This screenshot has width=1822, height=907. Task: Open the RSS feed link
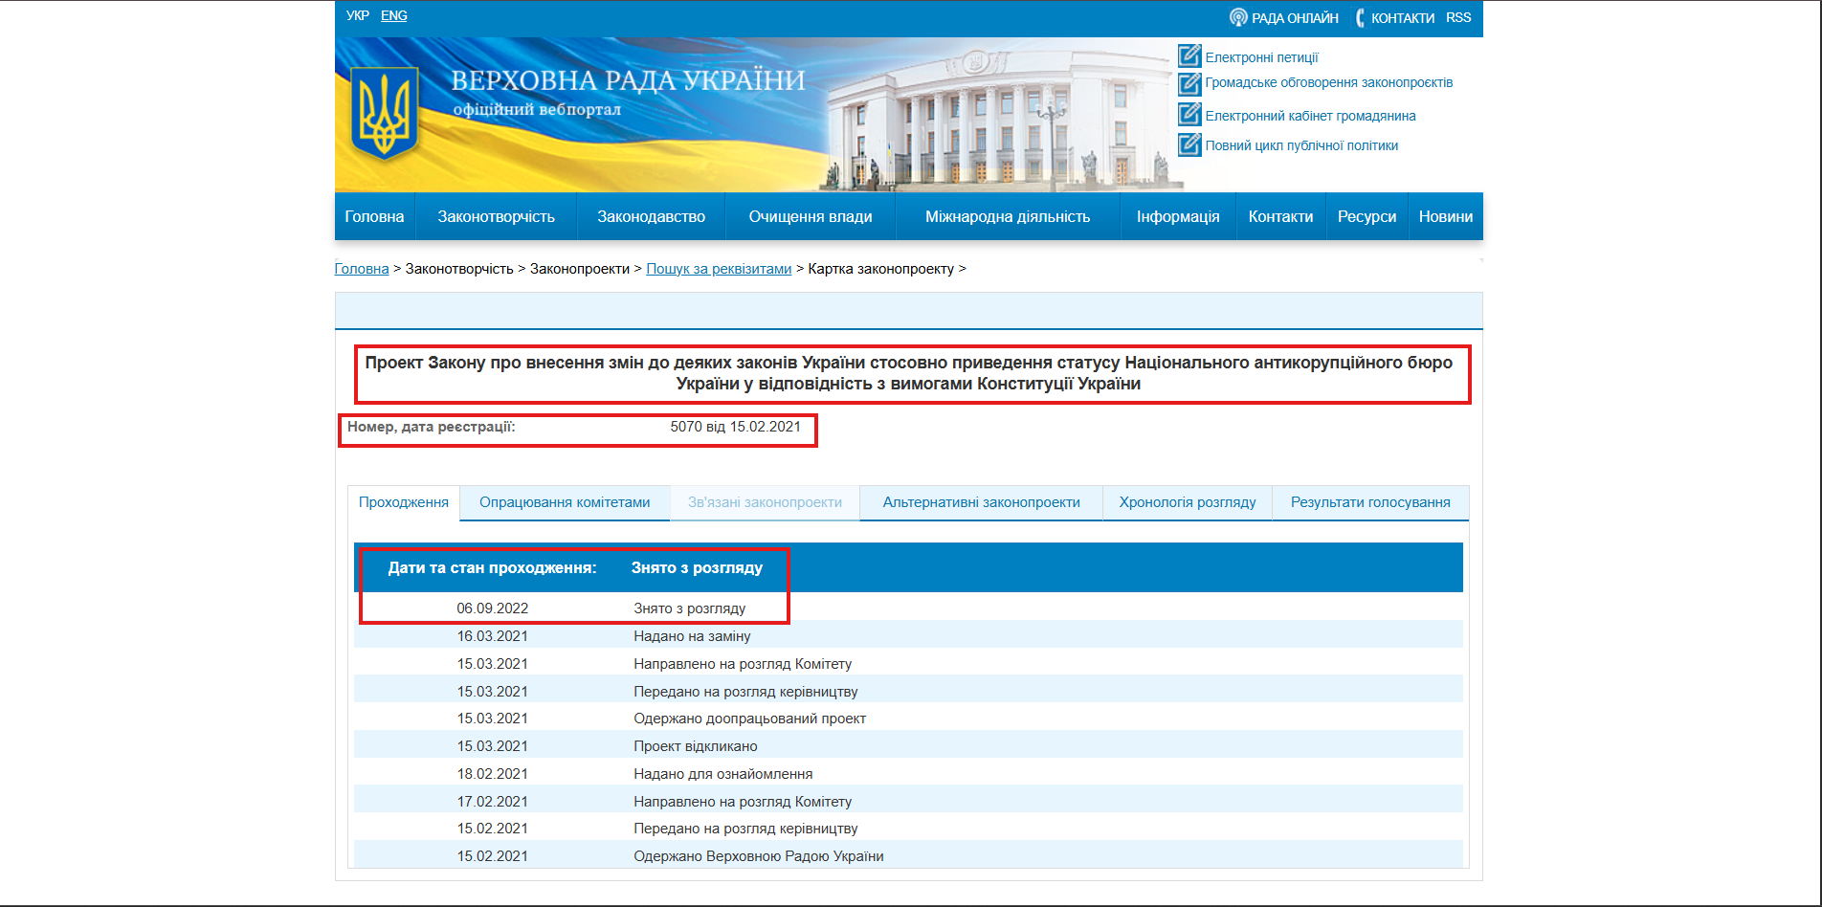tap(1458, 17)
